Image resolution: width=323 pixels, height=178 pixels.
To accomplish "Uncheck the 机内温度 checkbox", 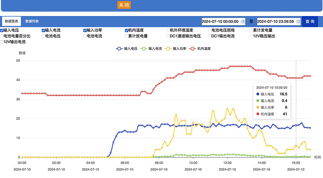I will 127,31.
